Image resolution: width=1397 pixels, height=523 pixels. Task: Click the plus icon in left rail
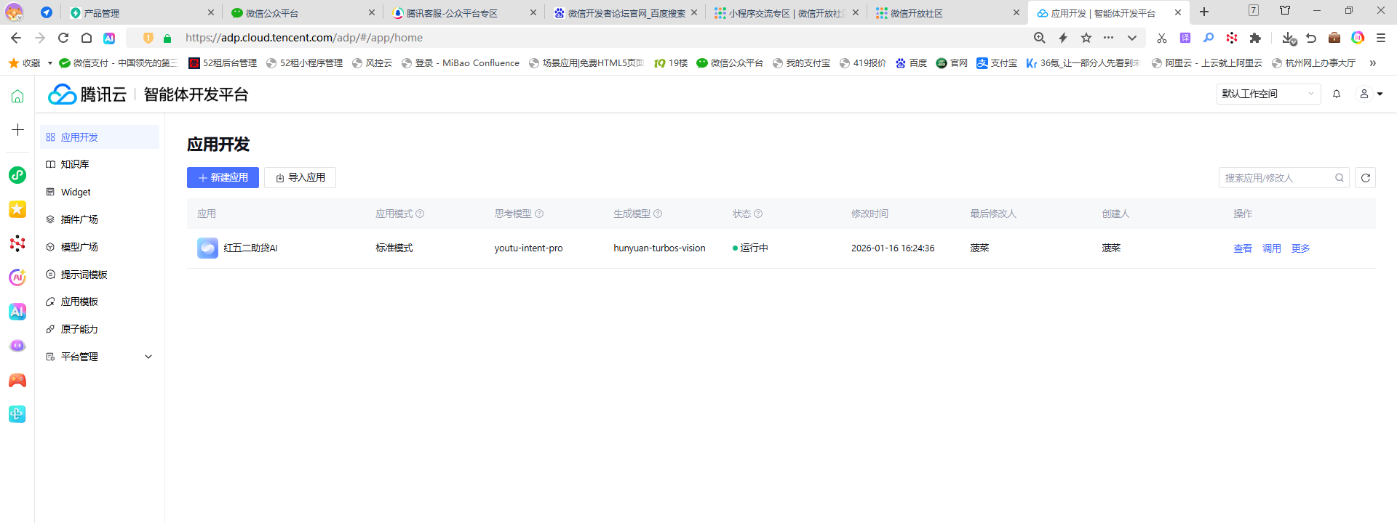[x=17, y=130]
